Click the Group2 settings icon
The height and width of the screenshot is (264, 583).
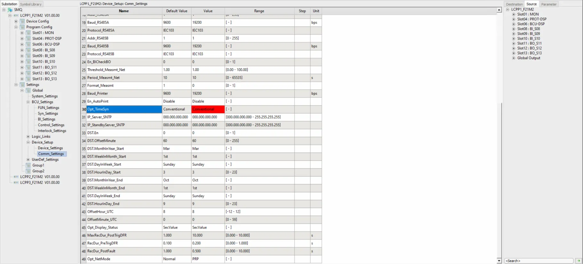(28, 171)
